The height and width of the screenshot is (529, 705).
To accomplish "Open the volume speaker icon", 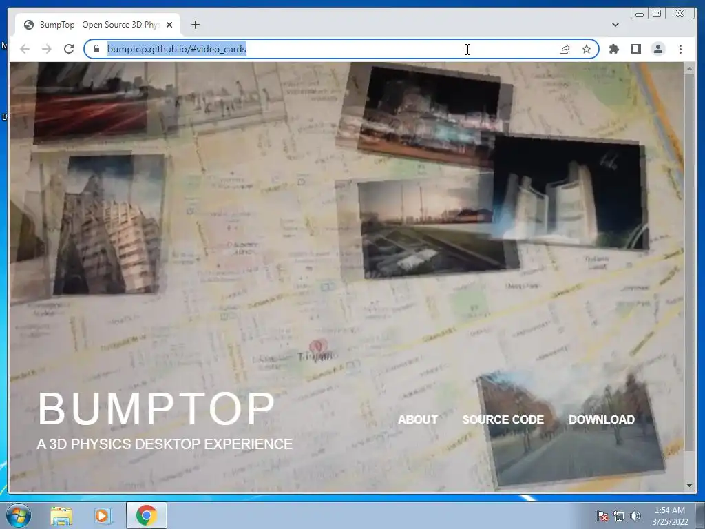I will (635, 516).
